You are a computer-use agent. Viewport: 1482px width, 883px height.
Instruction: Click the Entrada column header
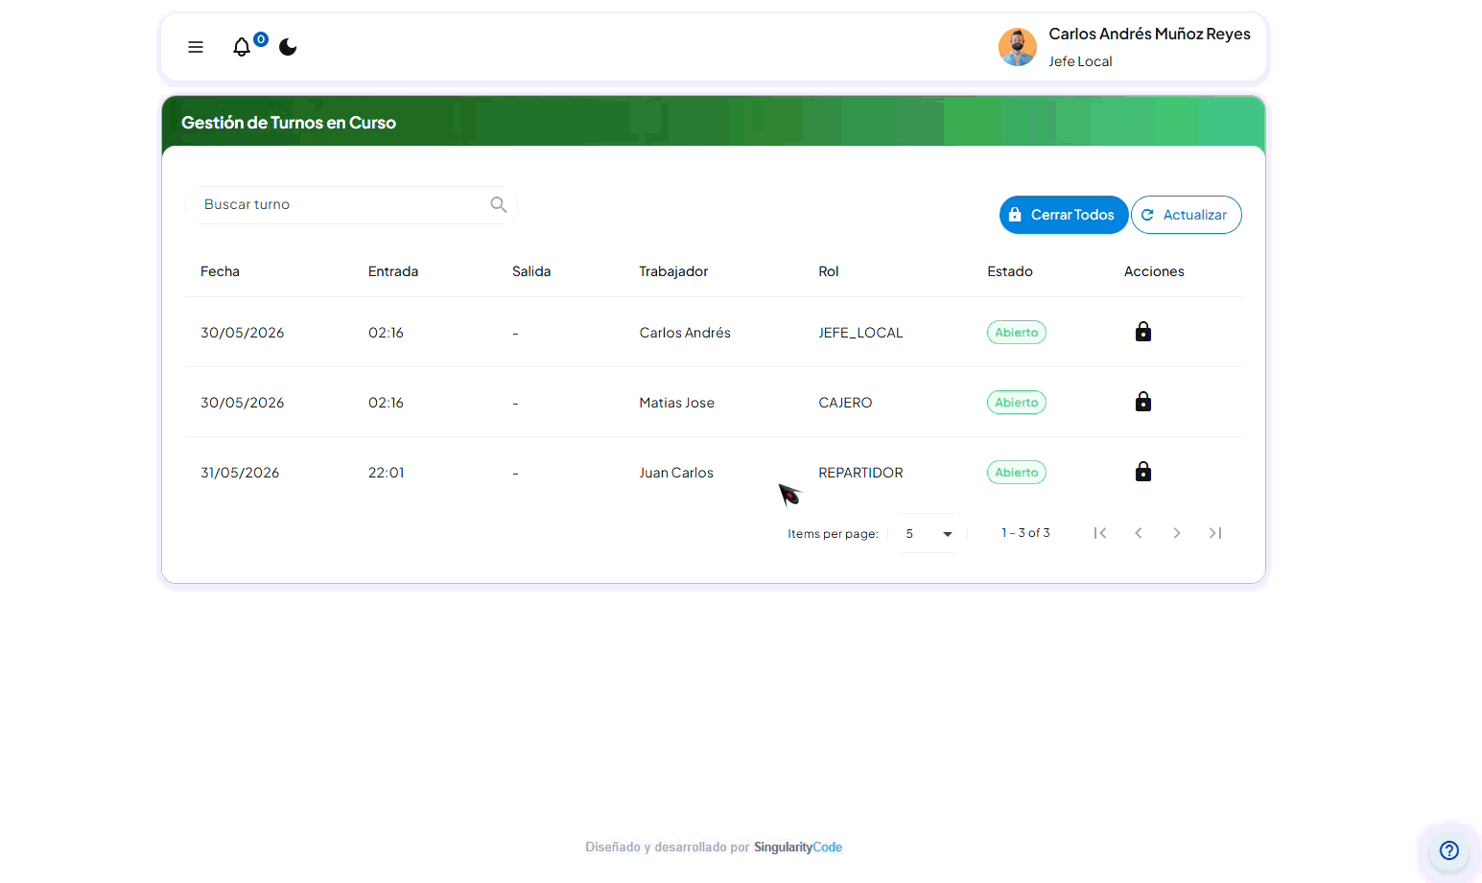[393, 271]
